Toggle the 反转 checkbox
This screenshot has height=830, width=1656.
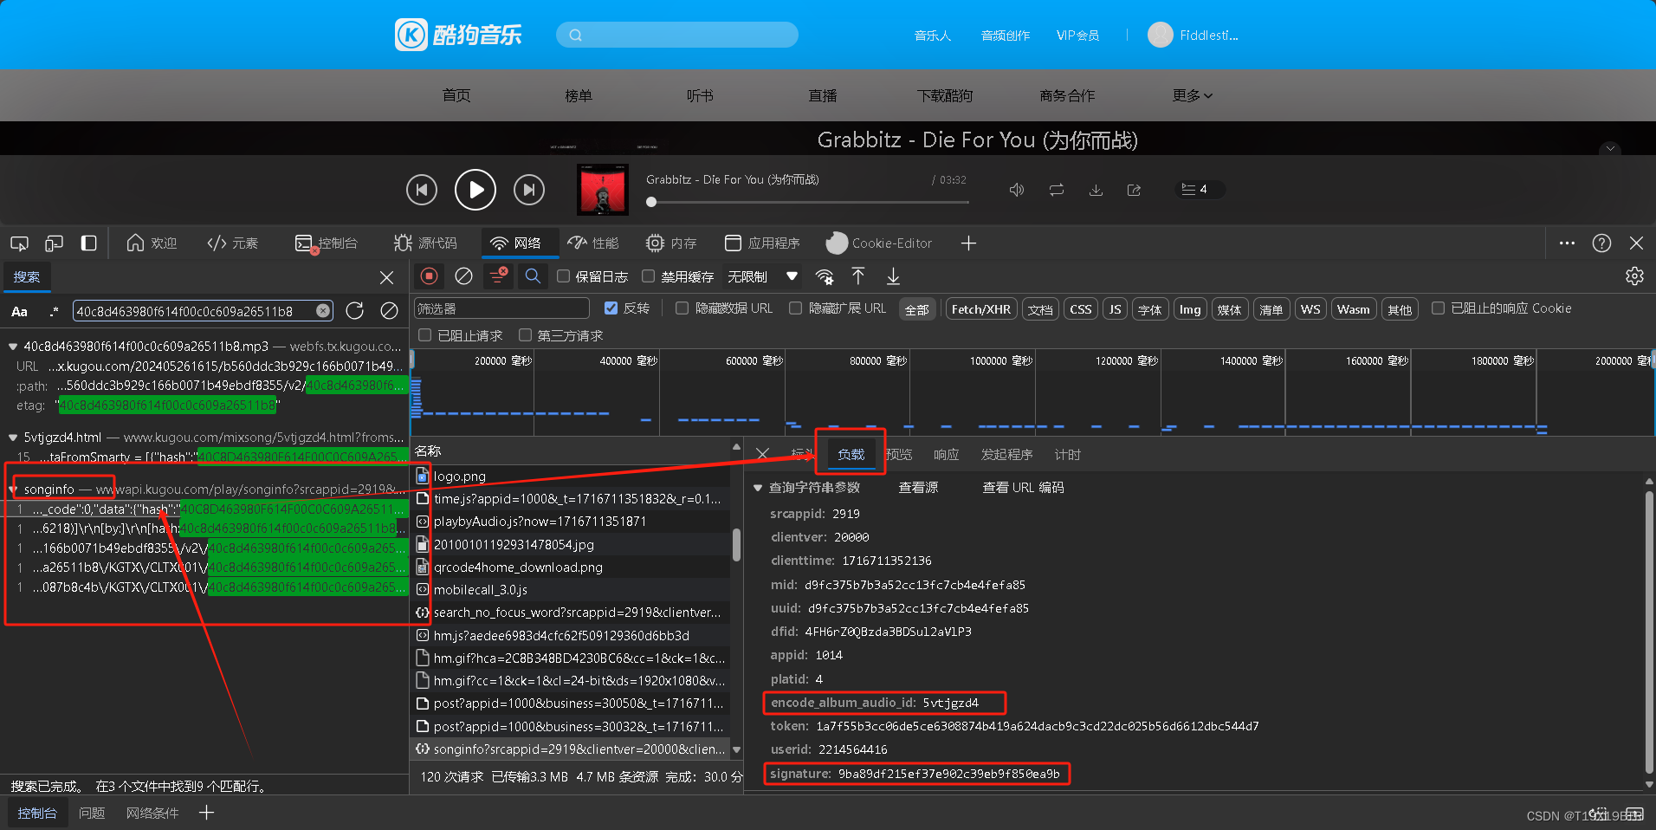(x=611, y=308)
